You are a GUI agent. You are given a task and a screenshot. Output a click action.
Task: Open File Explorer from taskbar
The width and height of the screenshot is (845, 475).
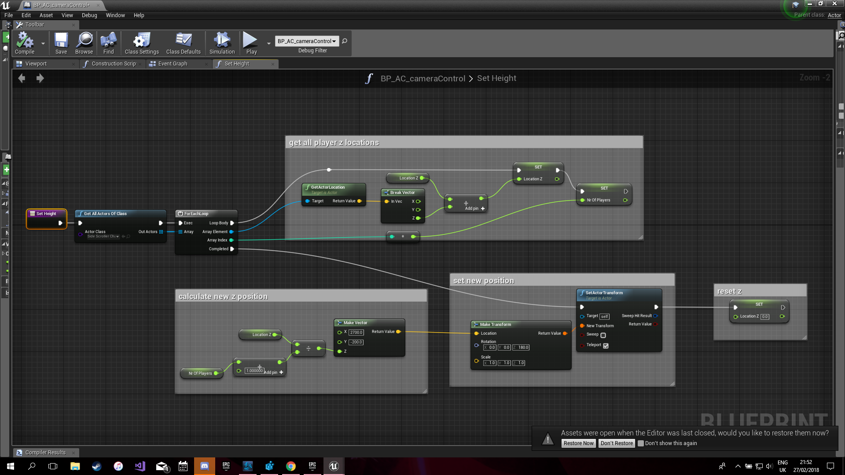click(75, 466)
